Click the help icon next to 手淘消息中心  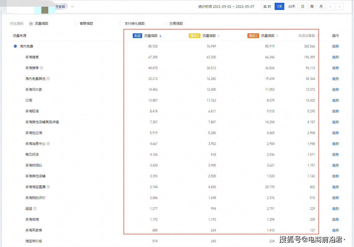click(47, 143)
